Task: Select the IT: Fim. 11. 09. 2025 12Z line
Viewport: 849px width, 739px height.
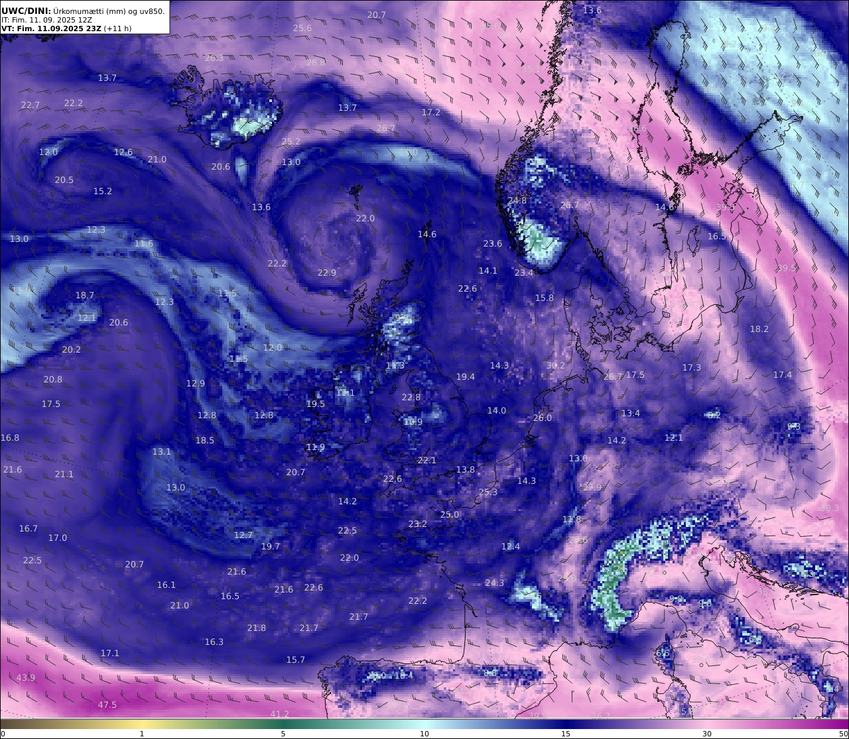Action: [x=46, y=20]
